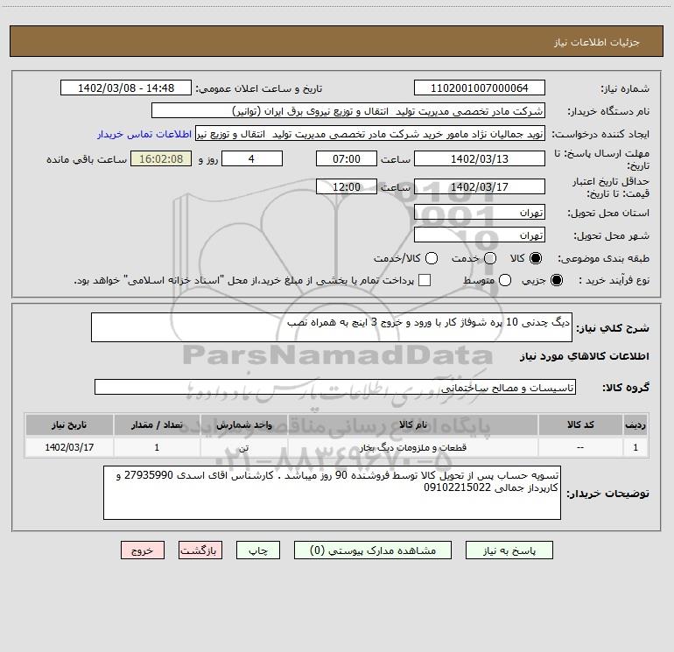This screenshot has width=674, height=652.
Task: Click the price validity time 12:00
Action: click(x=347, y=186)
